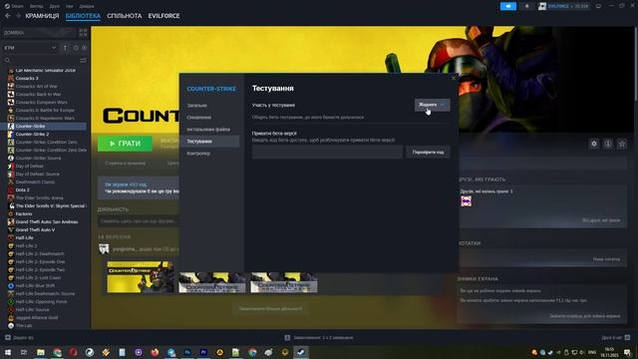Screen dimensions: 638x359
Task: Go forward with the right arrow
Action: point(18,16)
